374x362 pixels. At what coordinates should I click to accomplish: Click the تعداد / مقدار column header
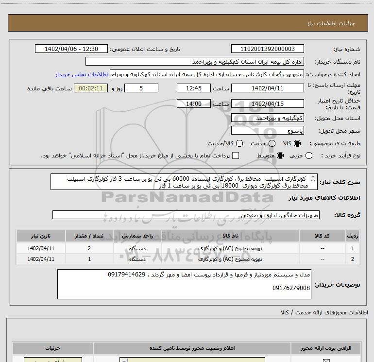pyautogui.click(x=89, y=236)
